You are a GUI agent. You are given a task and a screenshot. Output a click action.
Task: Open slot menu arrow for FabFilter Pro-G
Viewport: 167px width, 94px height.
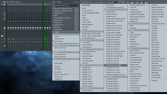click(53, 13)
